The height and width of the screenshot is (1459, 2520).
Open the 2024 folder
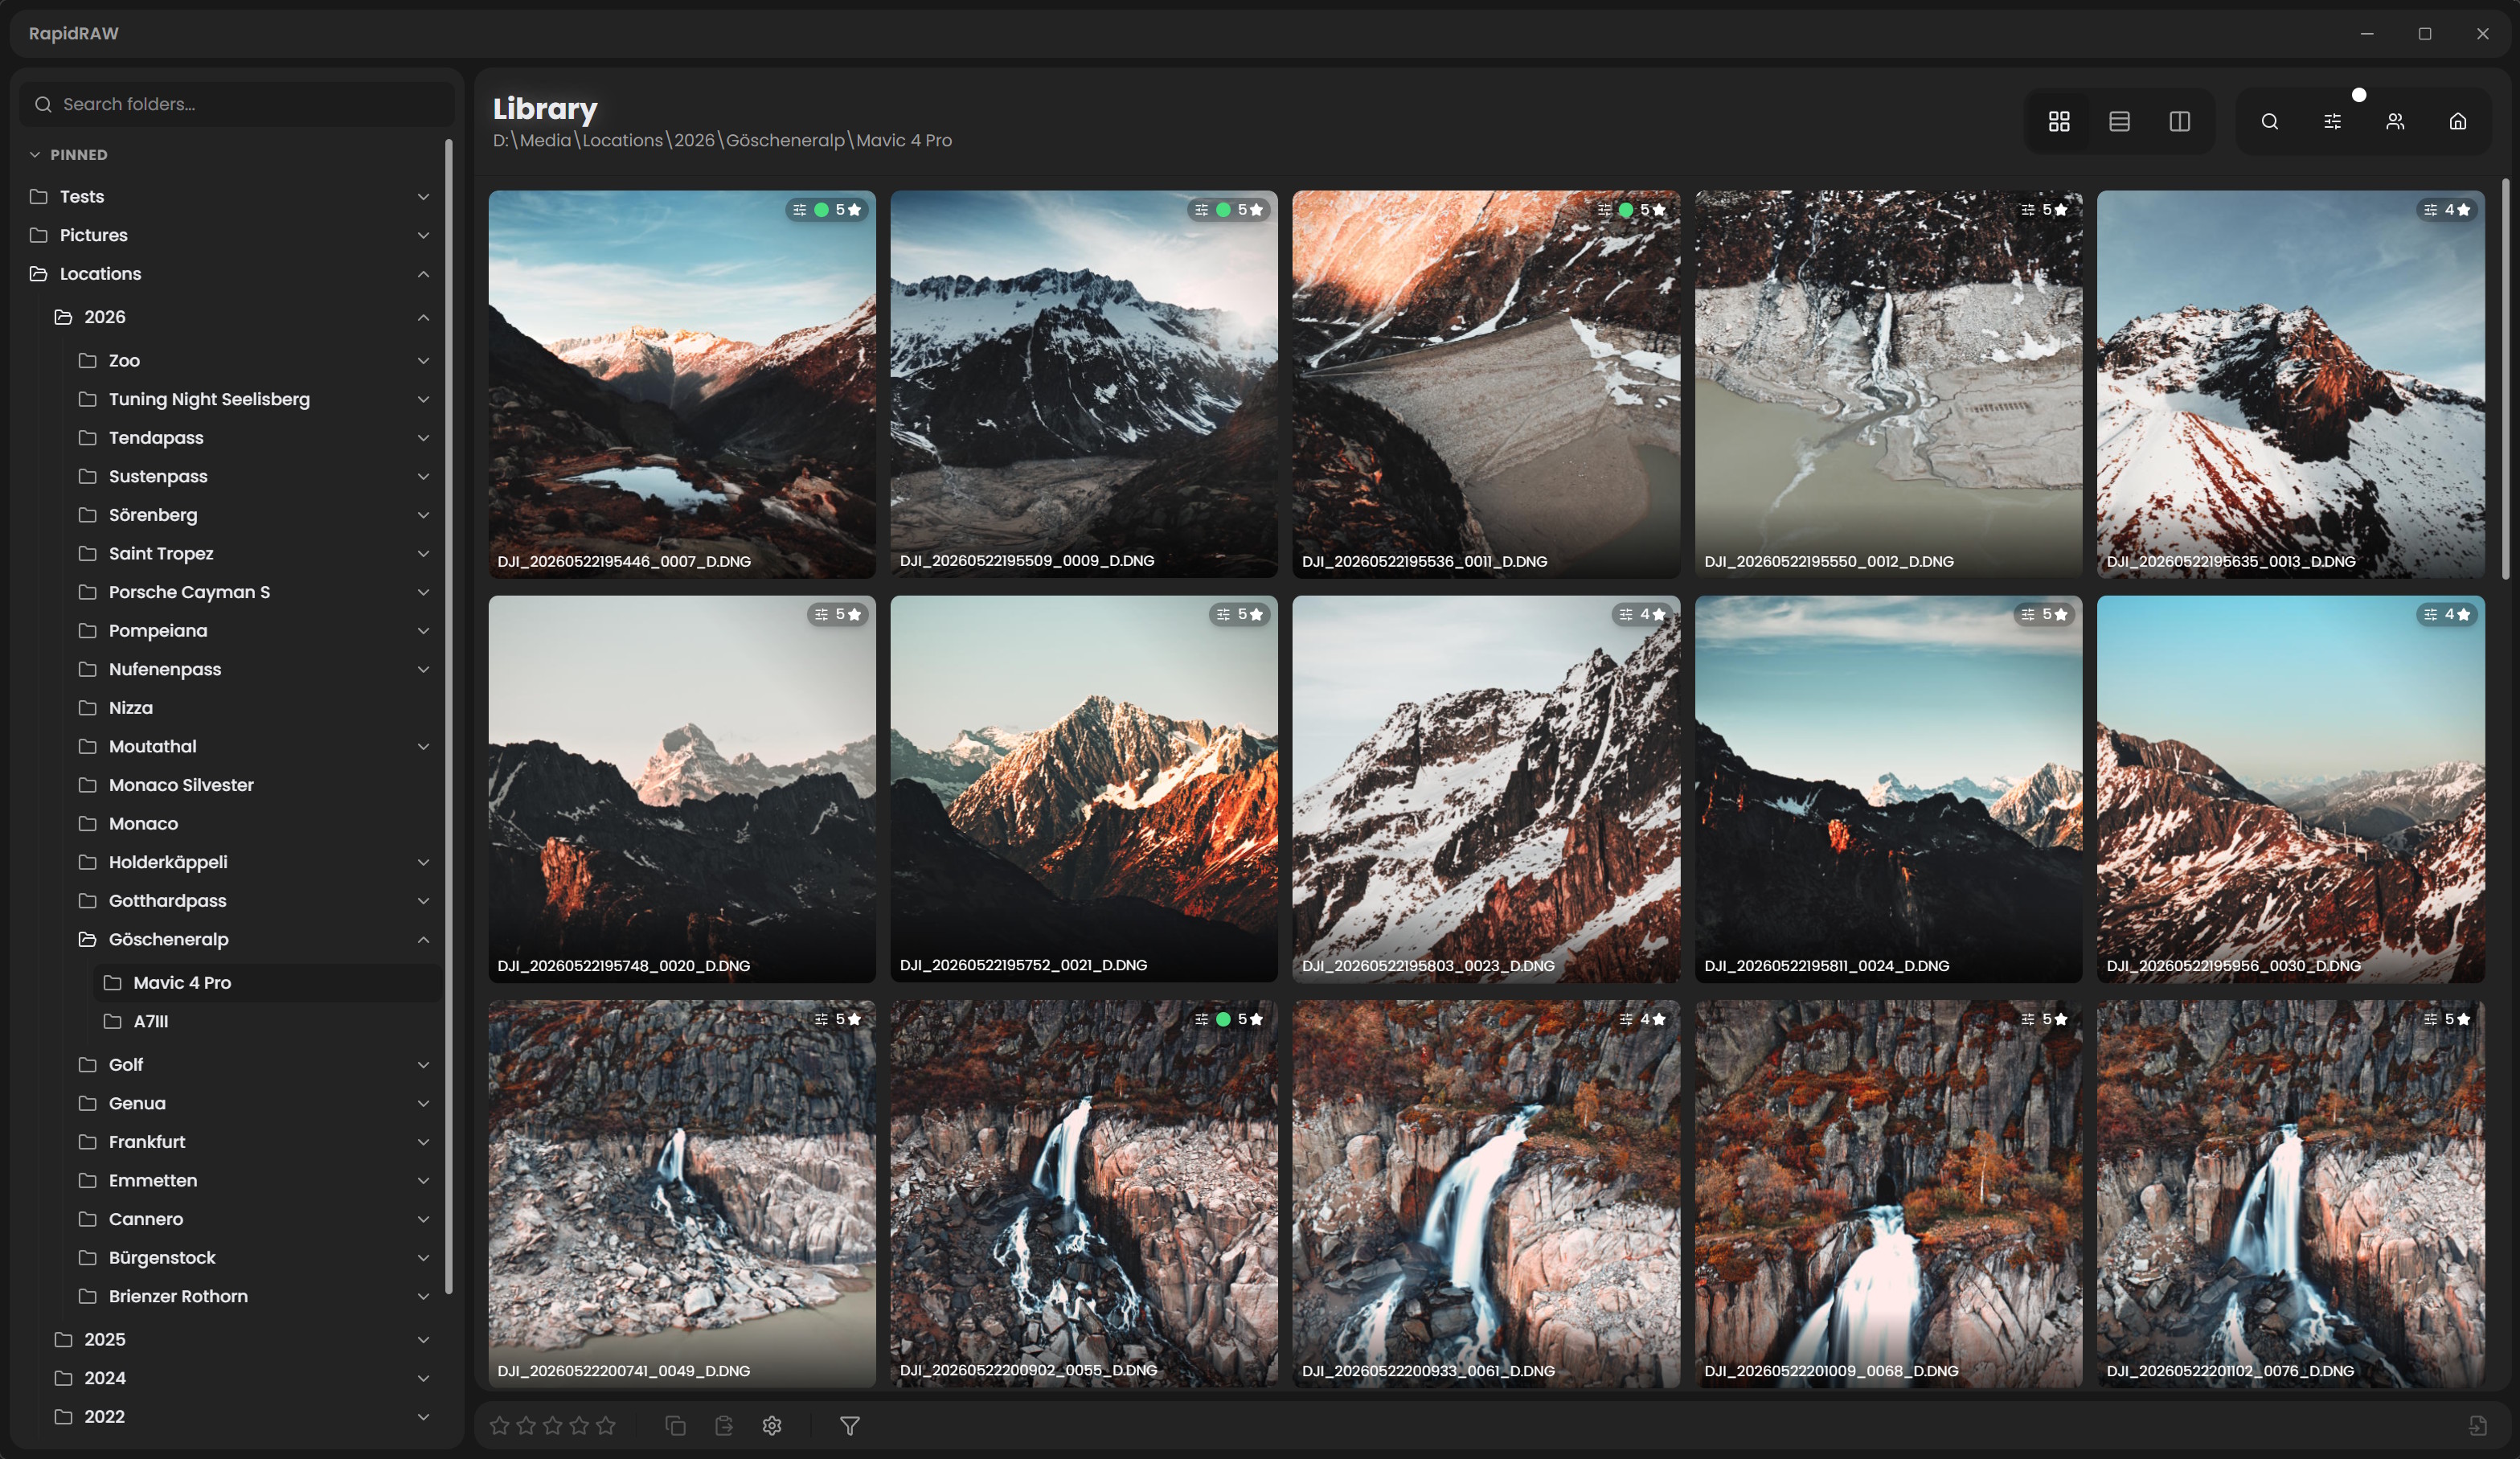[105, 1378]
